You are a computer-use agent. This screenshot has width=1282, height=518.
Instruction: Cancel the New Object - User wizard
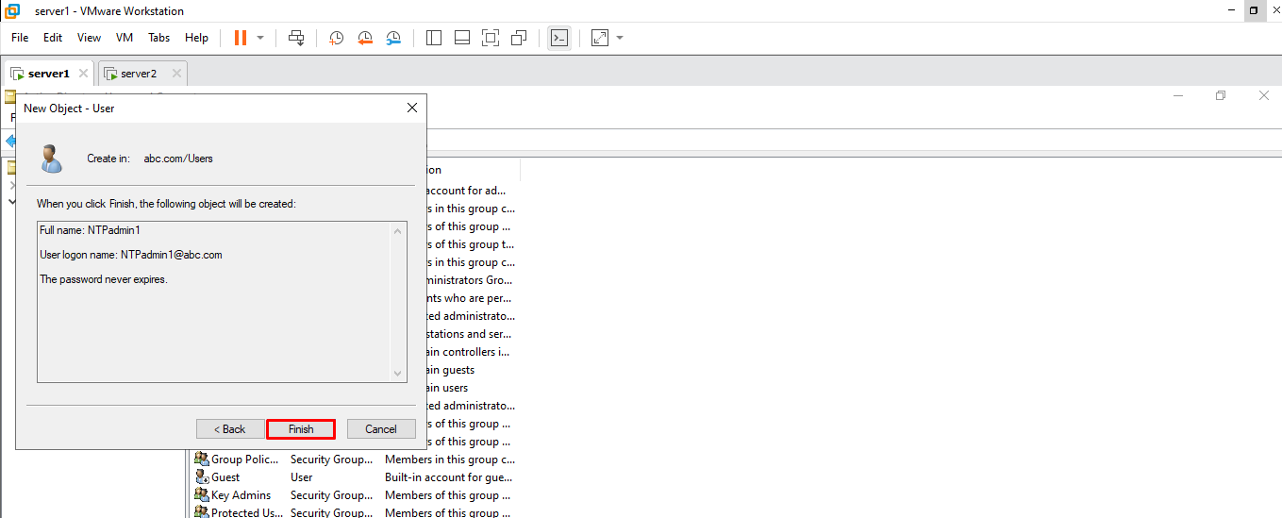point(381,429)
